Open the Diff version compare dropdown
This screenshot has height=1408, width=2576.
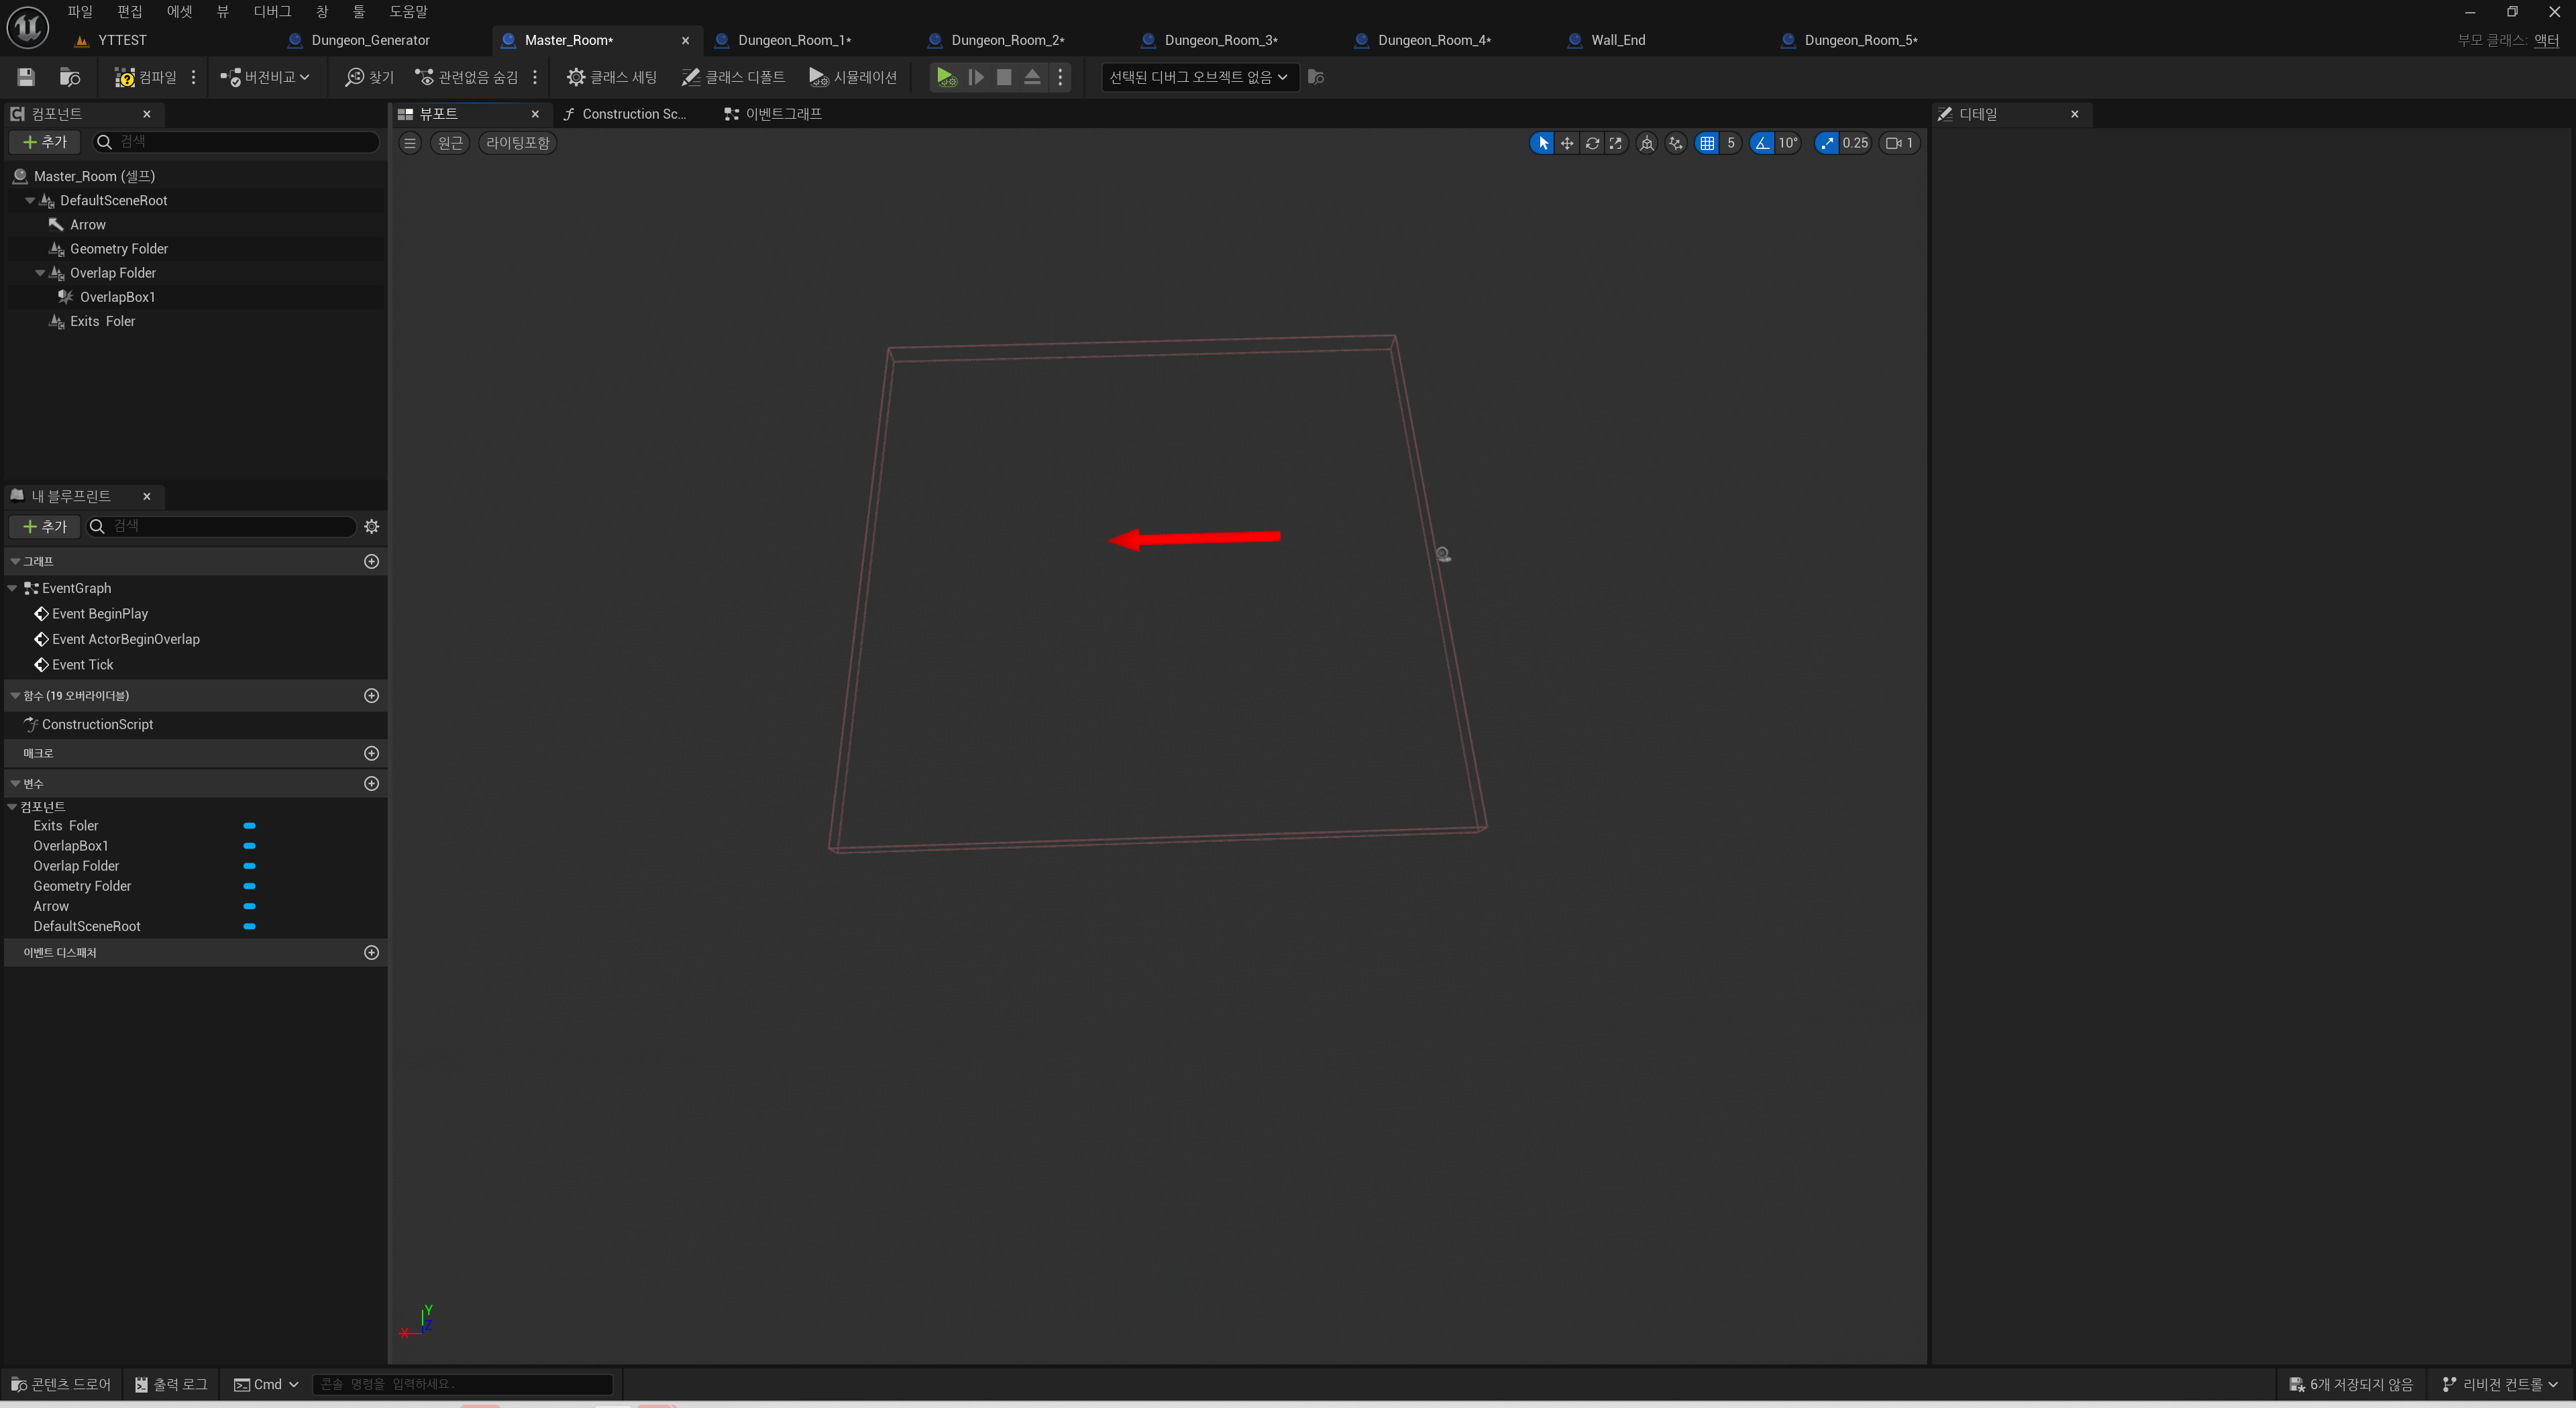(x=265, y=77)
